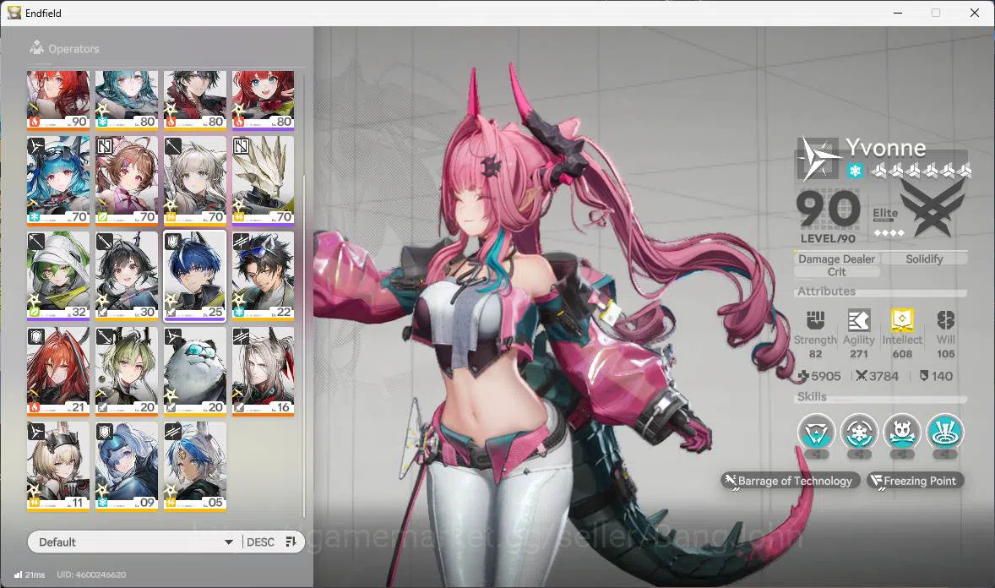
Task: Open Yvonne's first skill icon
Action: coord(816,433)
